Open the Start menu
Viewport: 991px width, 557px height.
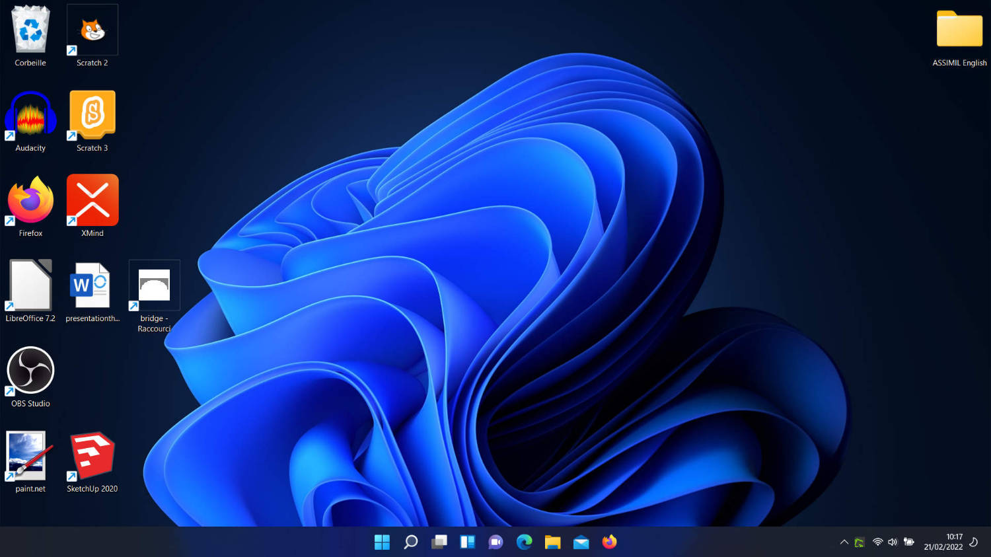click(382, 542)
